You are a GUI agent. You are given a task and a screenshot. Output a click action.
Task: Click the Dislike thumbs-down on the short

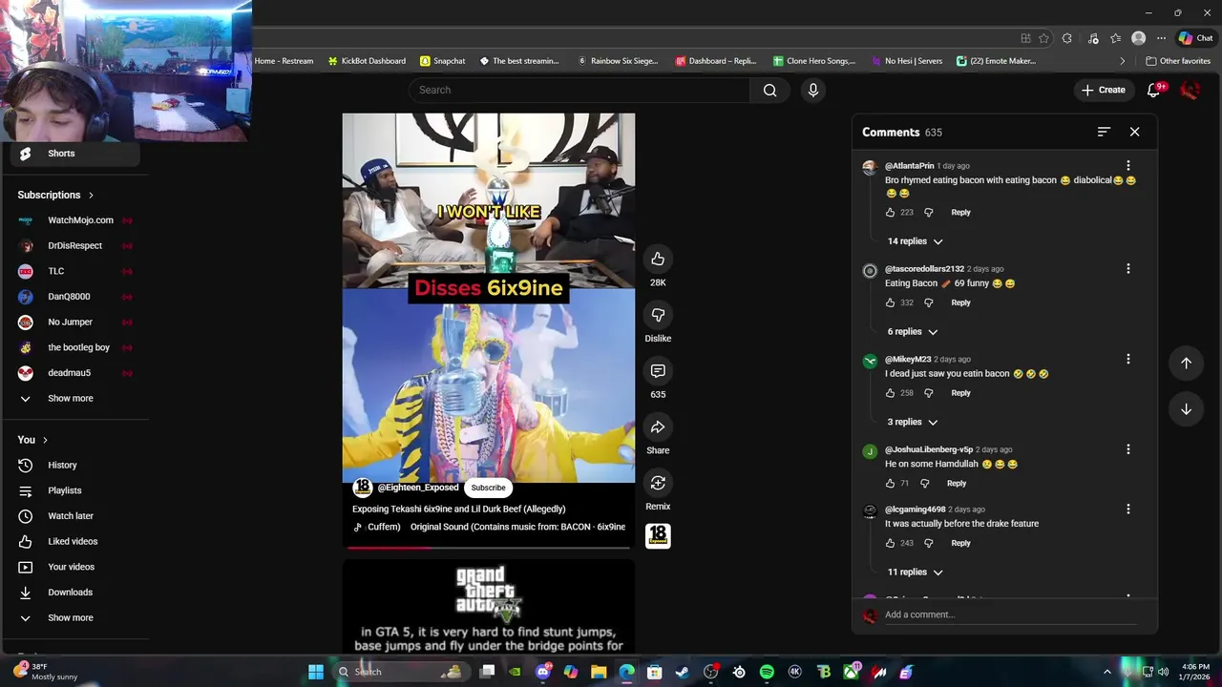(658, 315)
